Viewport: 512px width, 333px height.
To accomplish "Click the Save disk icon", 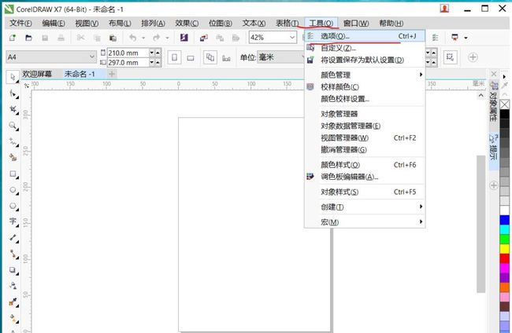I will [x=45, y=38].
